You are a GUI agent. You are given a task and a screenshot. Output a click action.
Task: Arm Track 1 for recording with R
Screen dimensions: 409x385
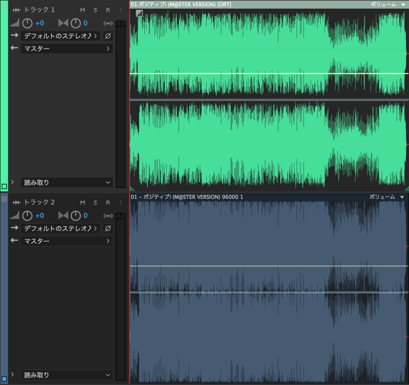(x=108, y=10)
